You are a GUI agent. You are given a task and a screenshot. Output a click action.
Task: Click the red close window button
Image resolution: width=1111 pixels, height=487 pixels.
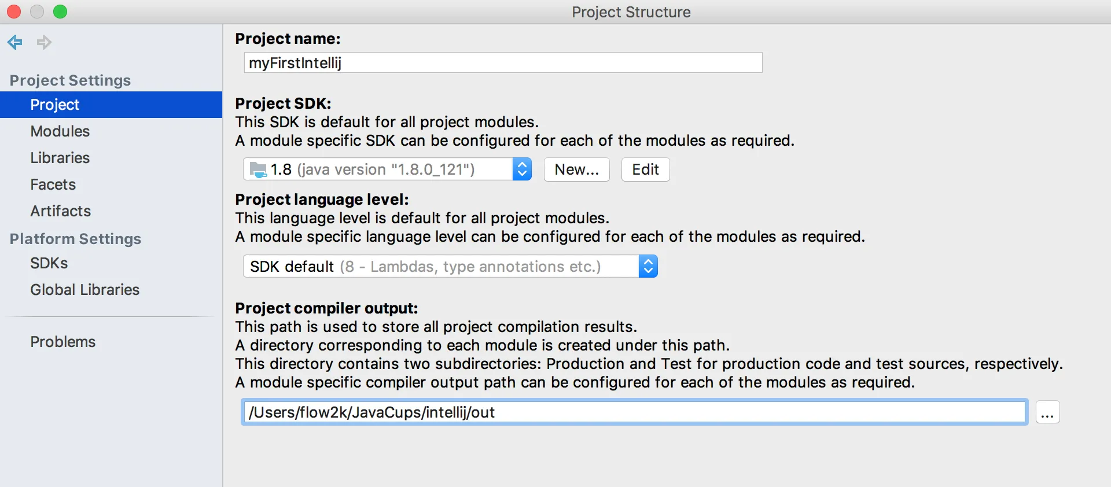point(14,12)
